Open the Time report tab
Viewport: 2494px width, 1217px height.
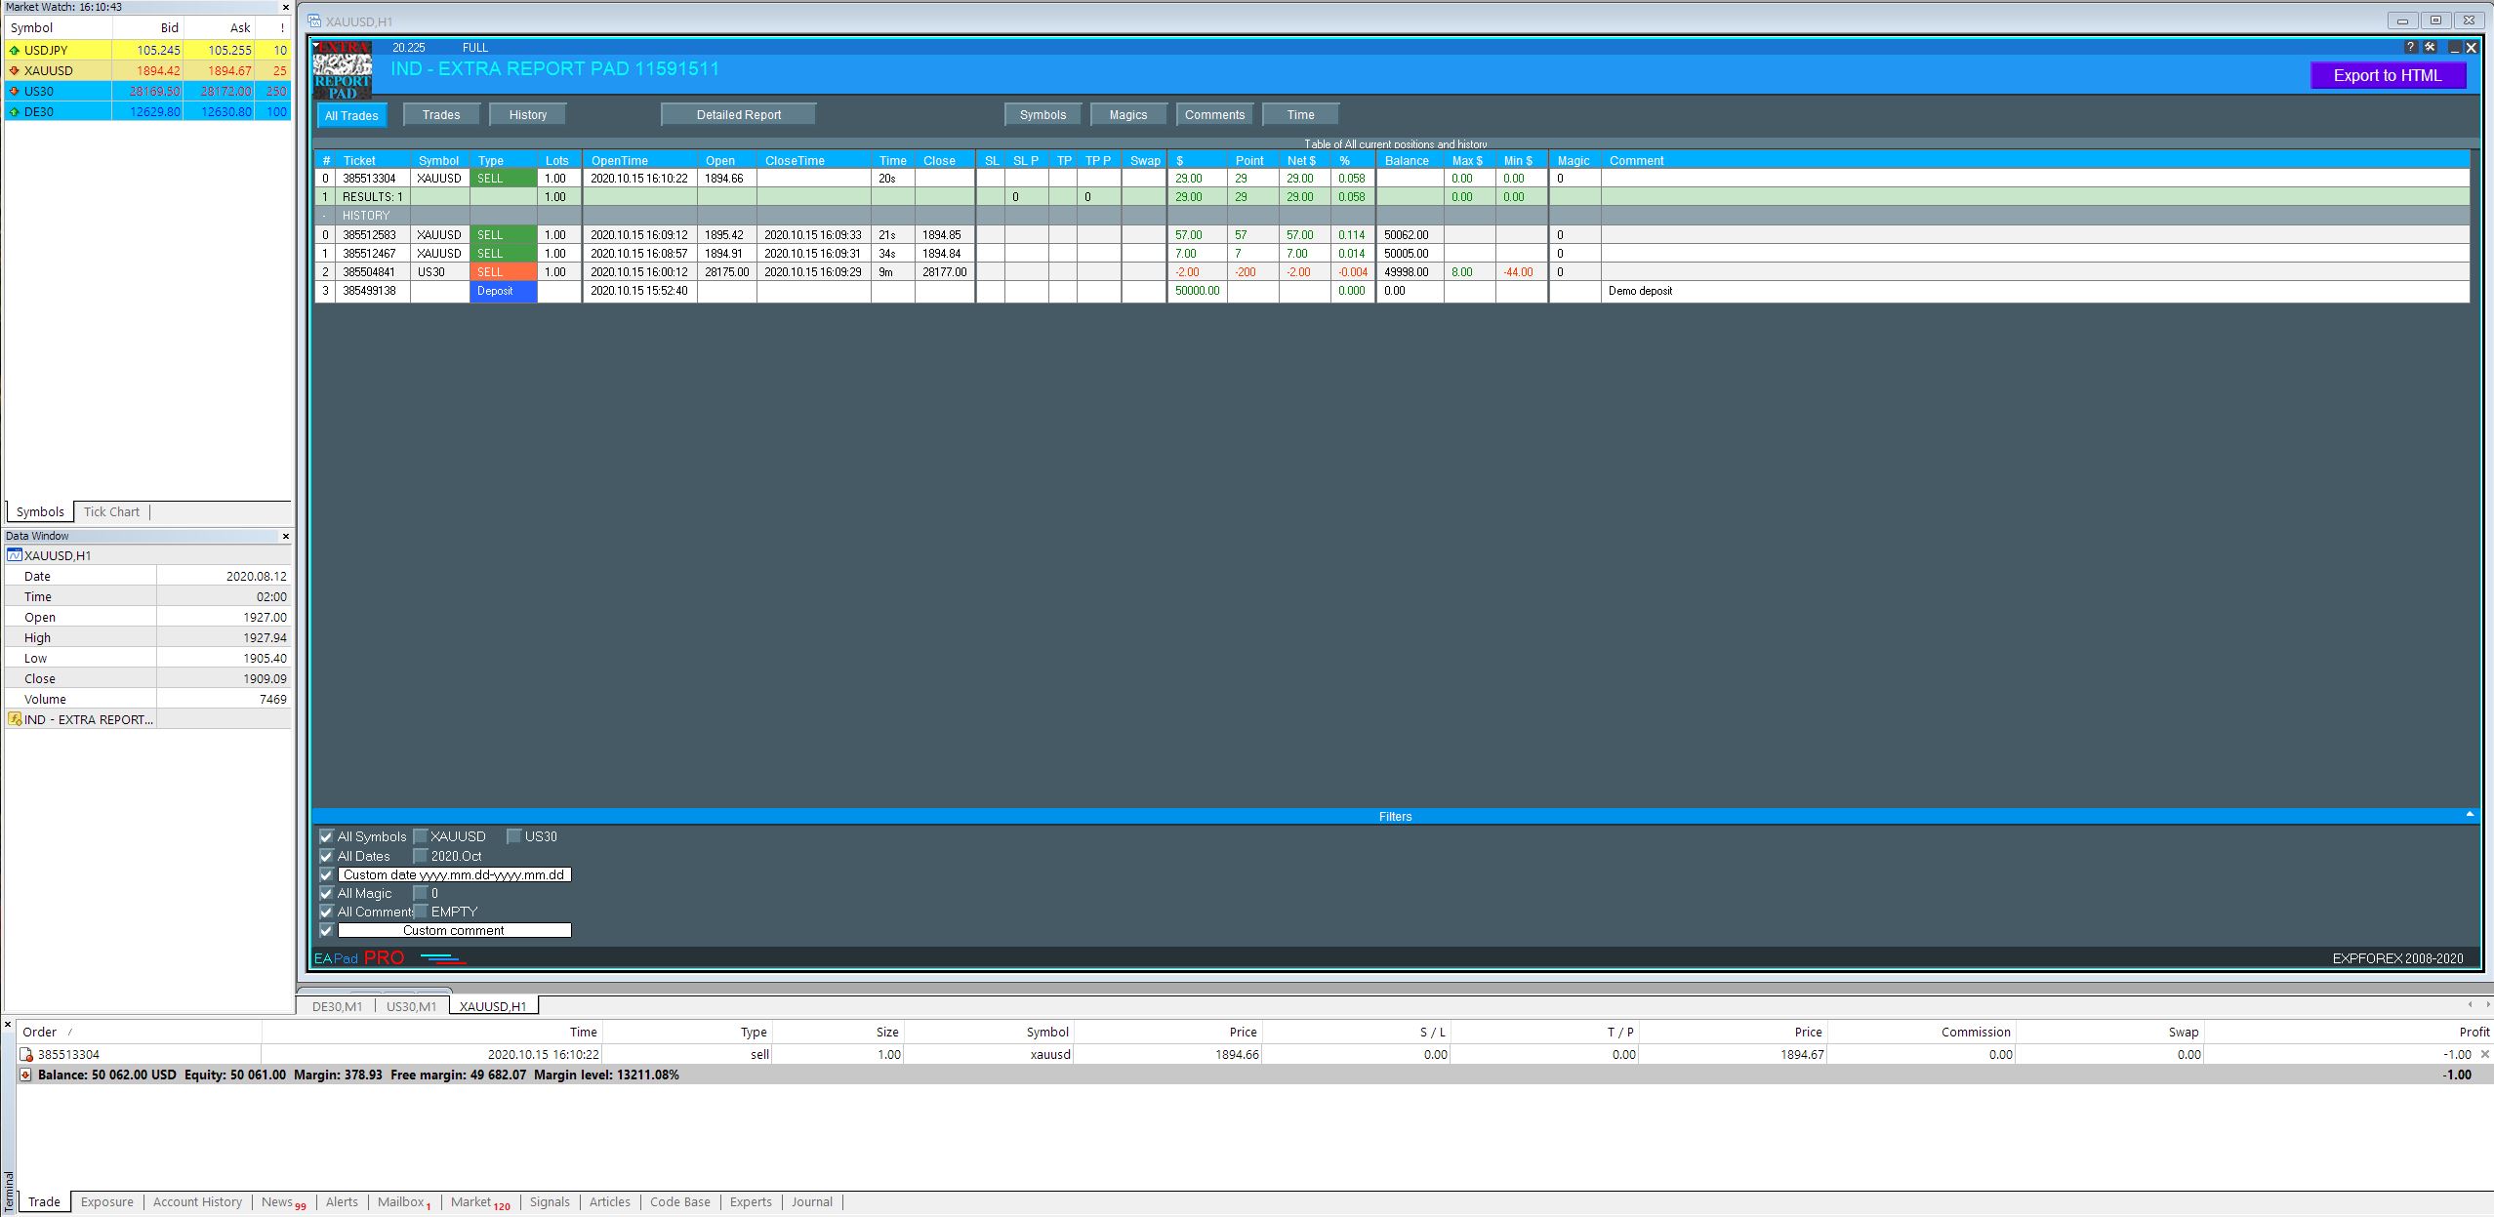1300,114
